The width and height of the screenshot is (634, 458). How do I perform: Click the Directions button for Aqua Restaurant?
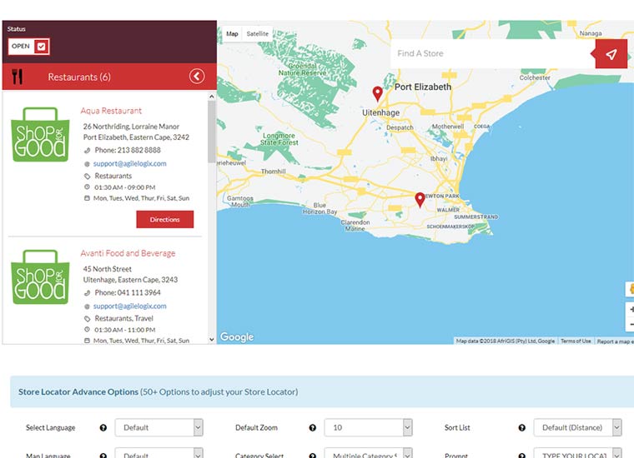[165, 219]
